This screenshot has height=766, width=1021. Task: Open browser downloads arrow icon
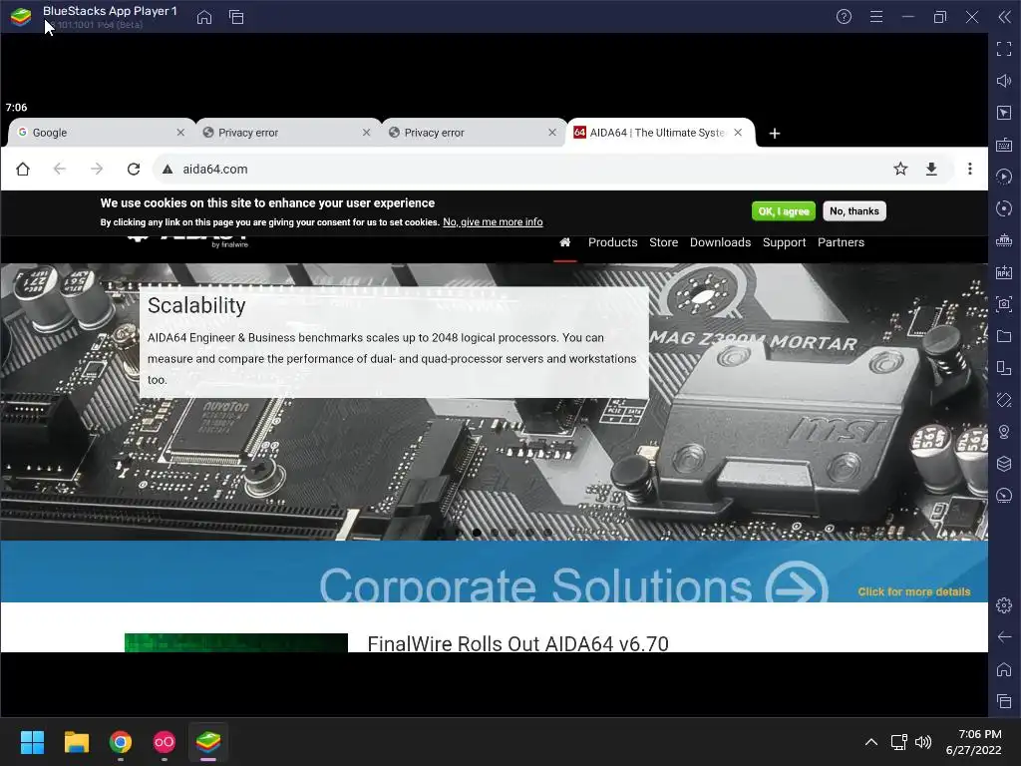(931, 169)
